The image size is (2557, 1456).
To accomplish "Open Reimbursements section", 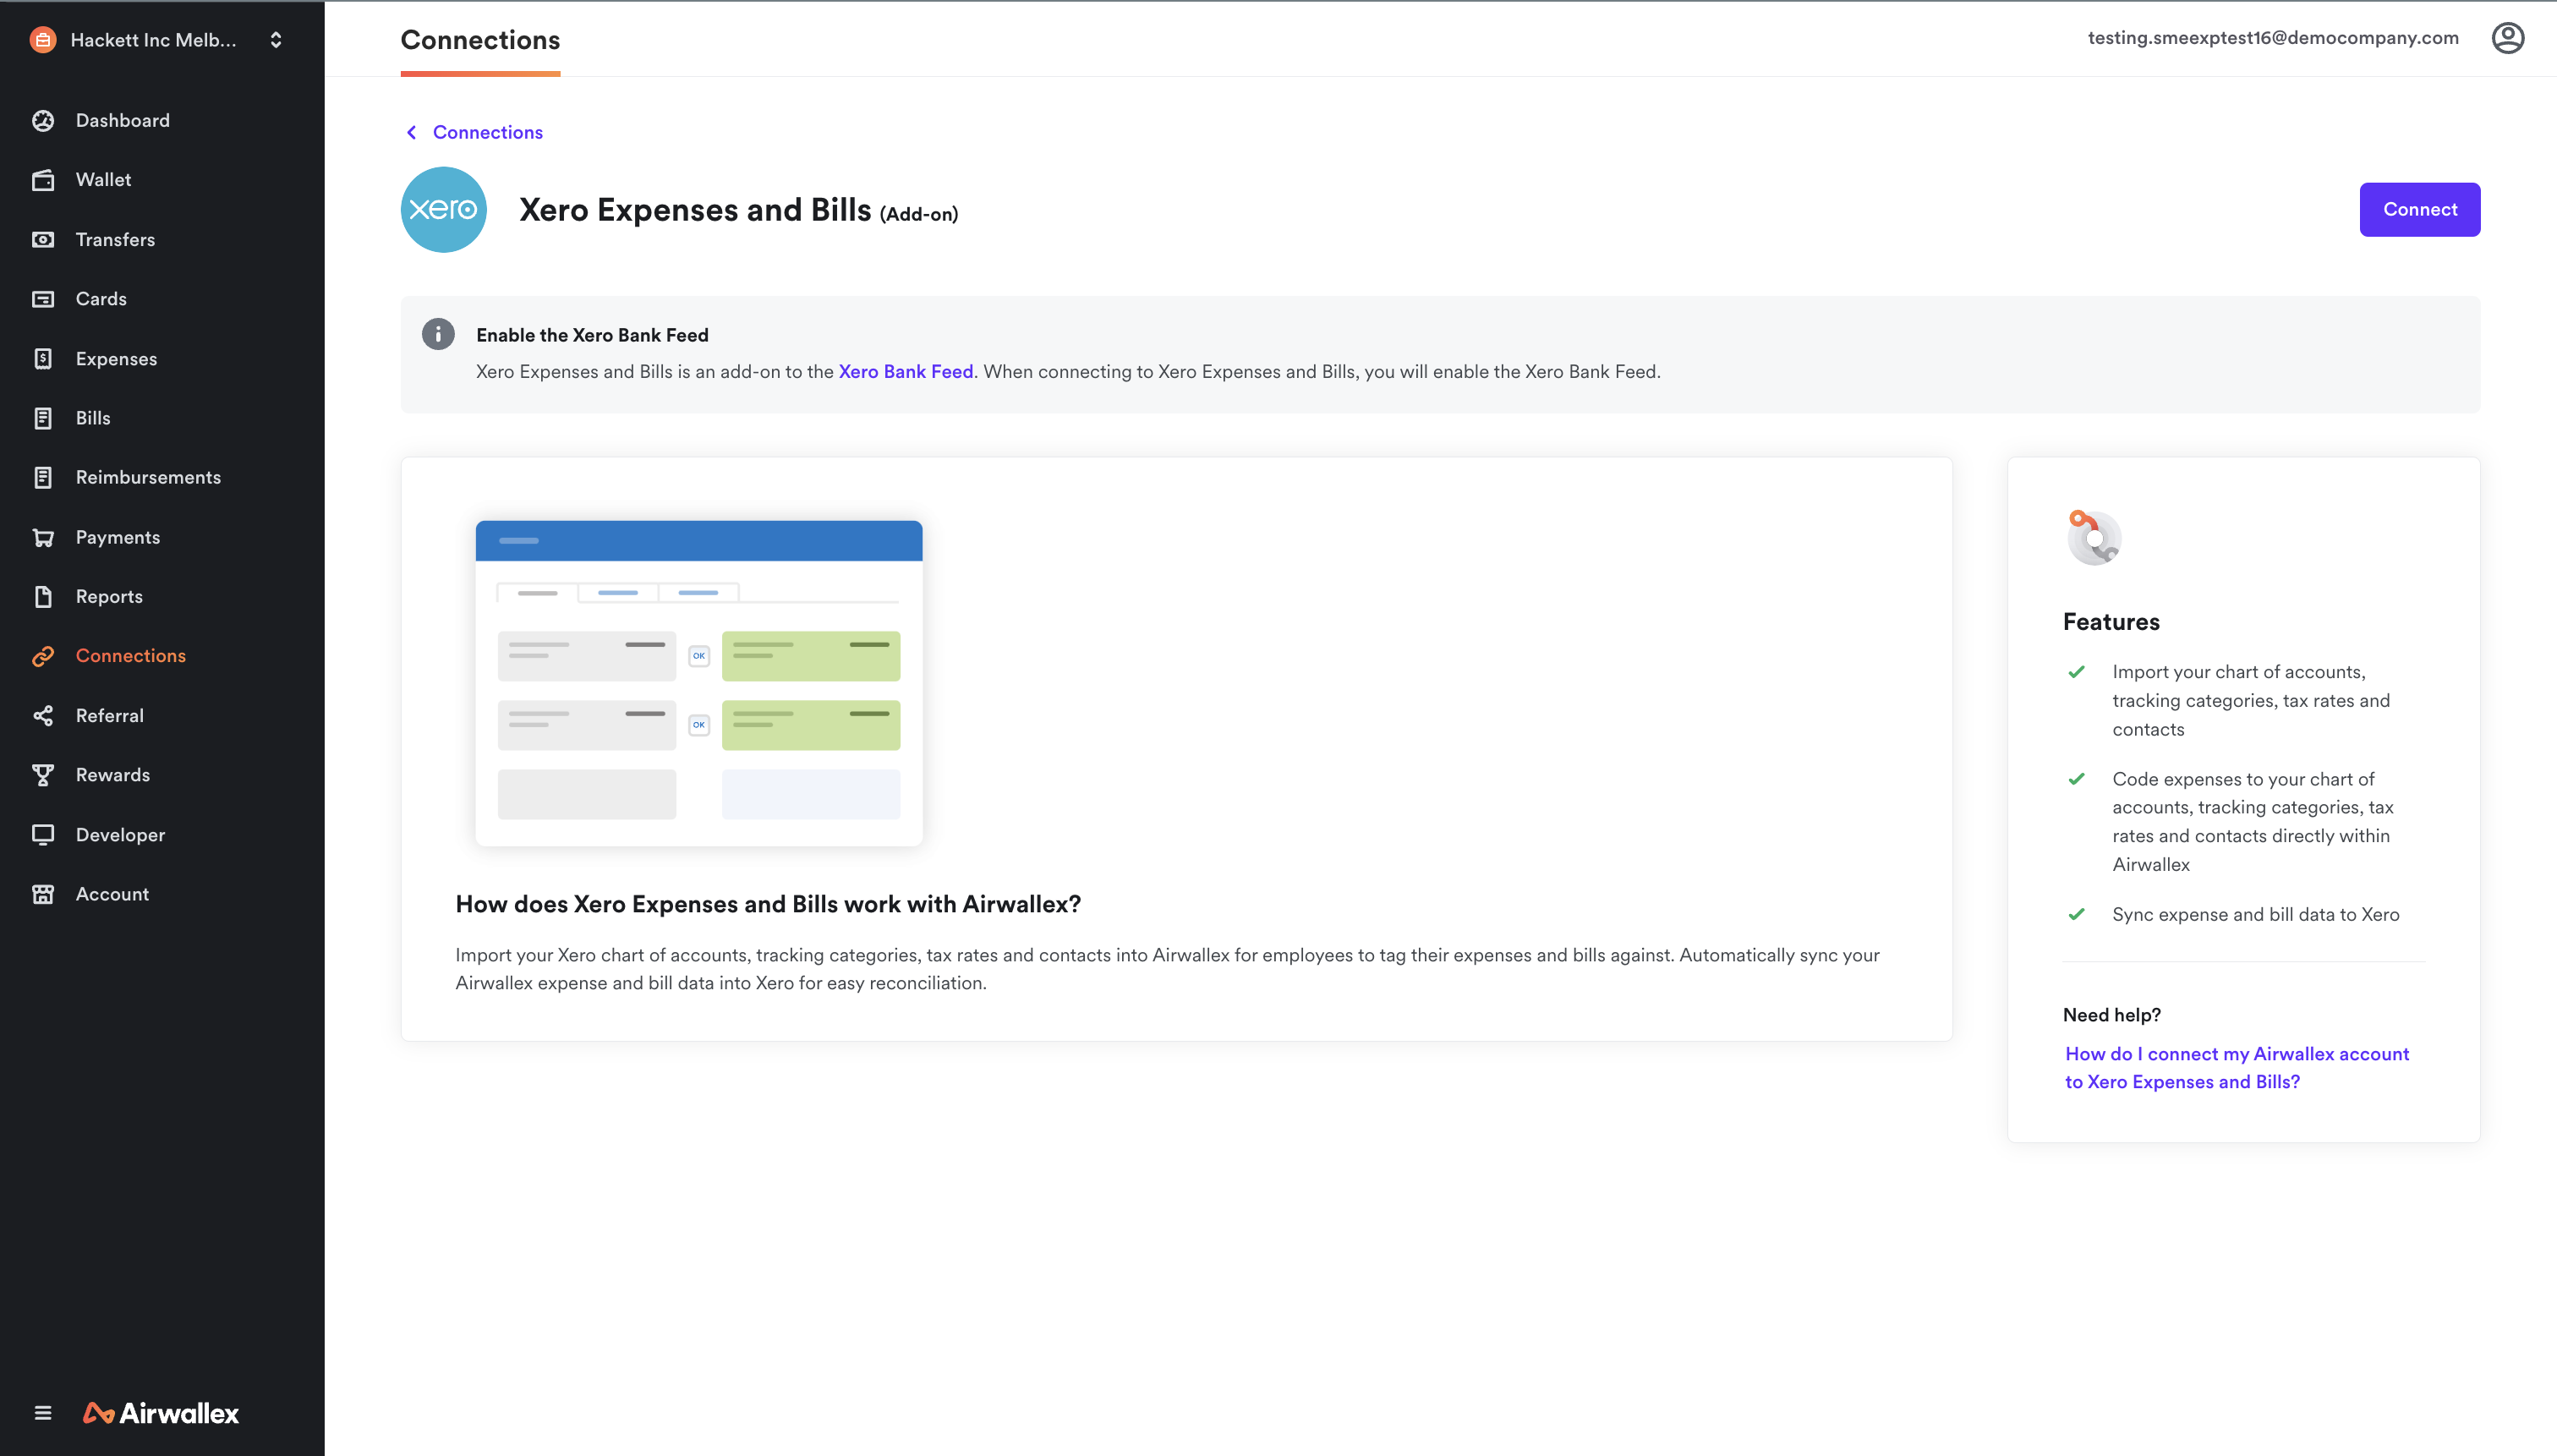I will (x=148, y=477).
